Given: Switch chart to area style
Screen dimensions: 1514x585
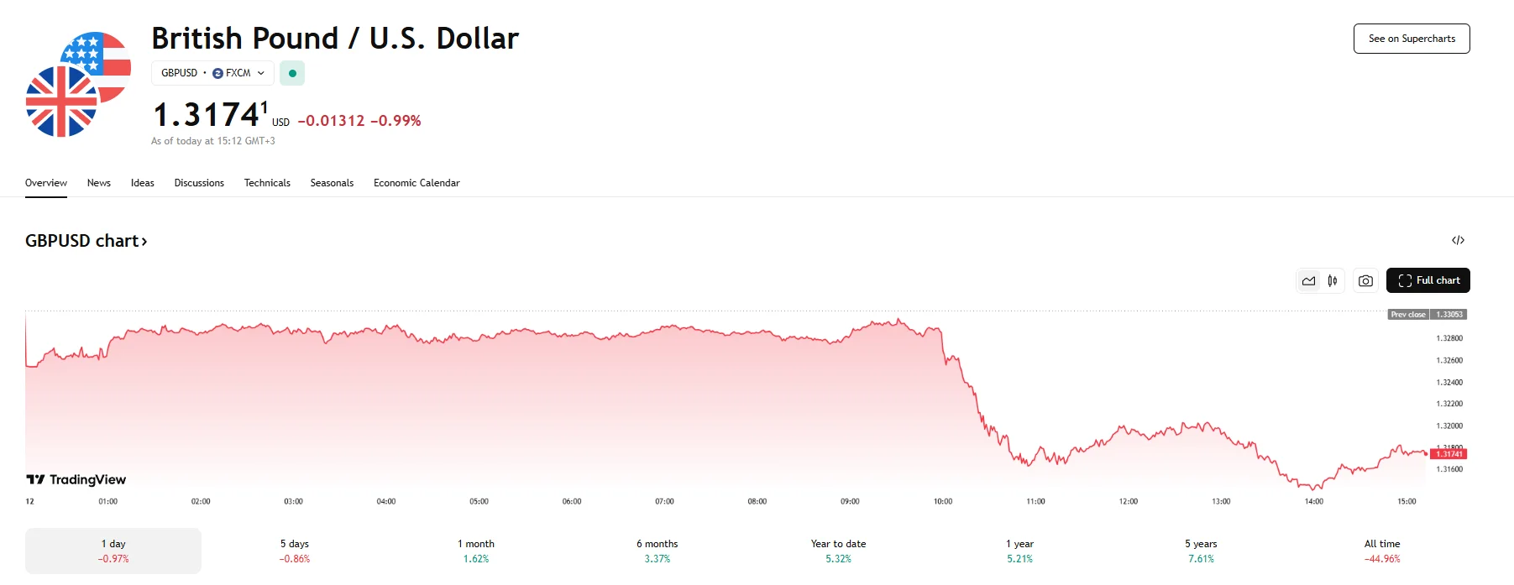Looking at the screenshot, I should click(1308, 281).
